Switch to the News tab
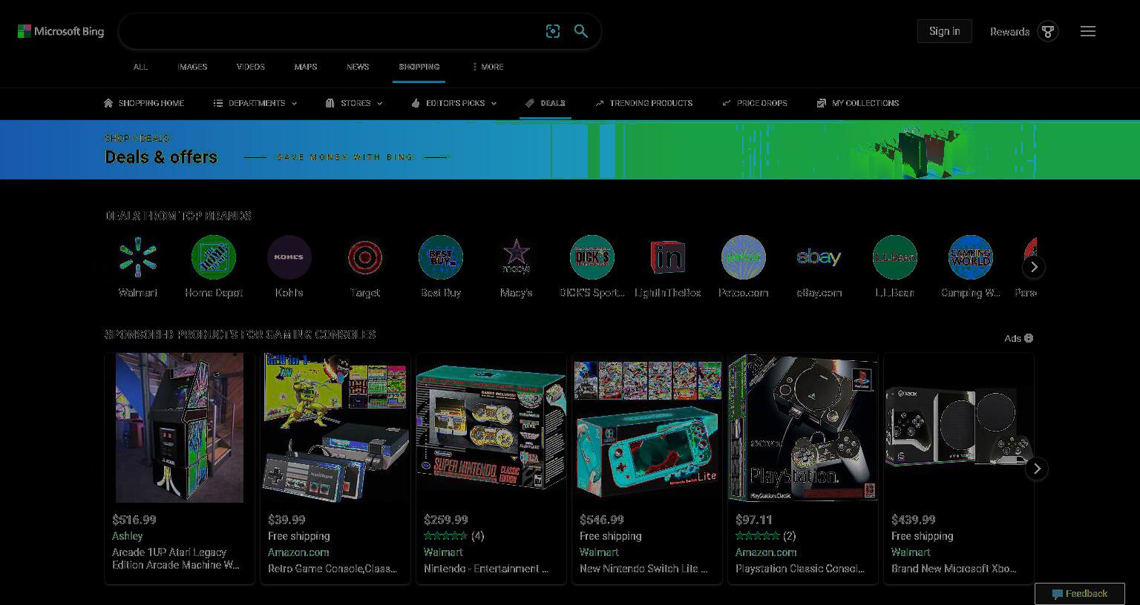This screenshot has width=1140, height=605. pos(358,67)
